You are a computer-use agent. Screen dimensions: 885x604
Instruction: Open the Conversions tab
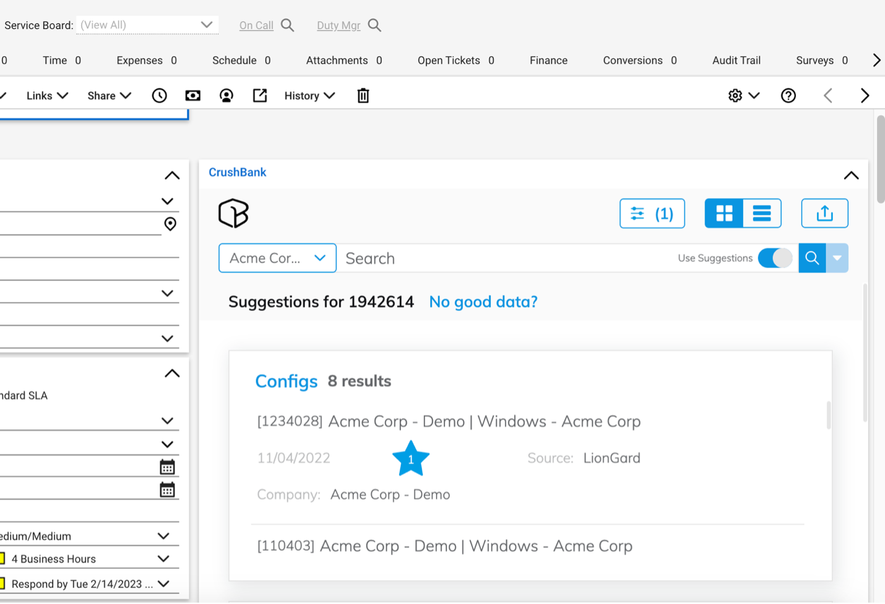pyautogui.click(x=640, y=60)
